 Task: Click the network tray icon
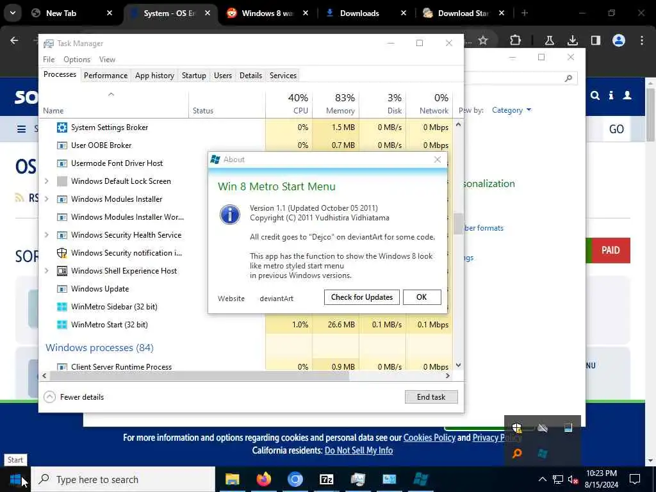click(558, 479)
